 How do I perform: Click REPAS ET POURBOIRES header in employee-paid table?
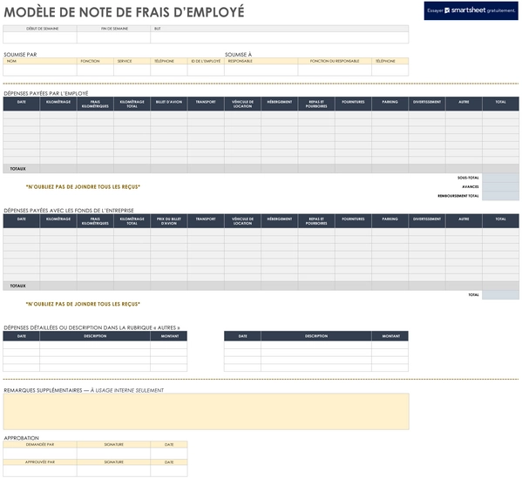click(316, 104)
